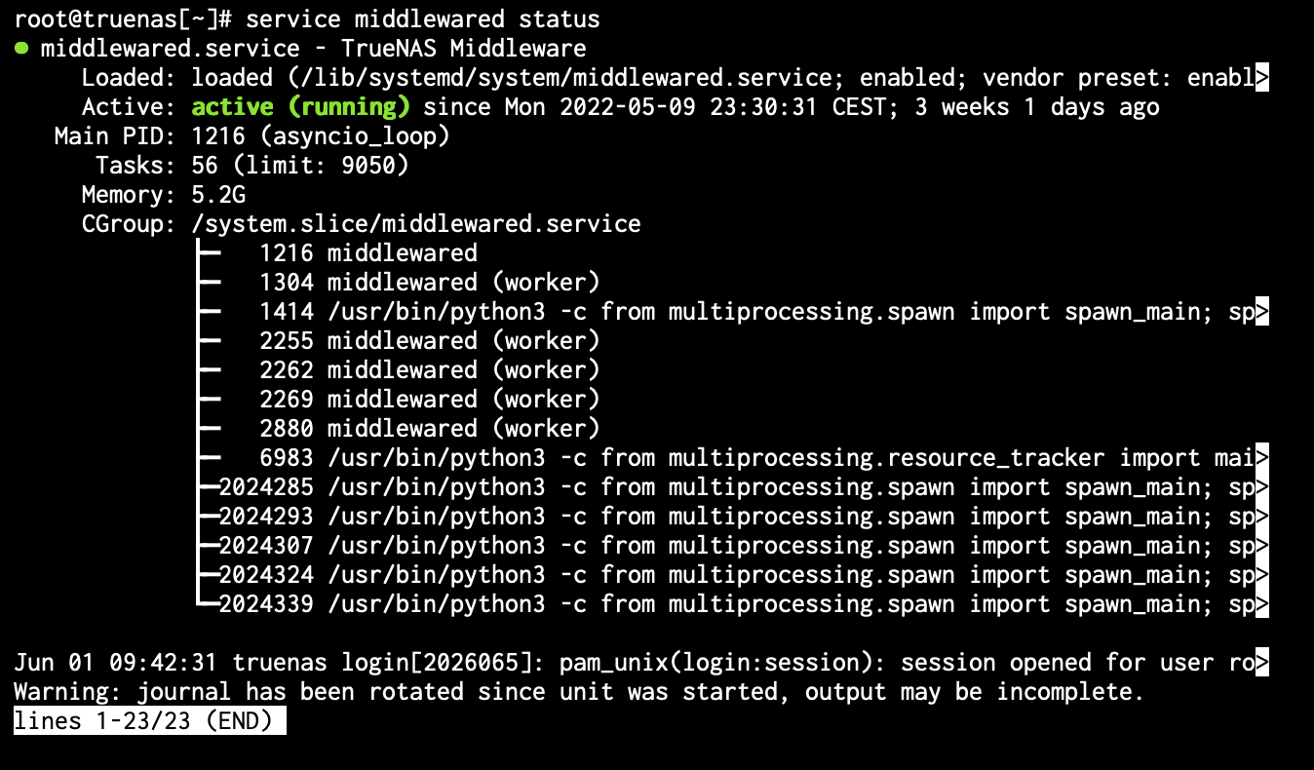Click the truncation arrow on resource_tracker line
This screenshot has height=770, width=1314.
(x=1262, y=458)
